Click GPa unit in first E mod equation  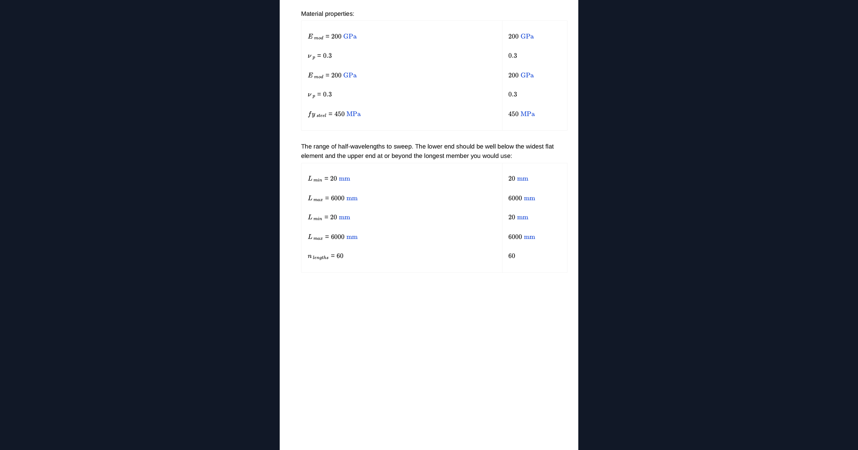[350, 36]
